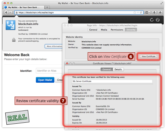166x131 pixels.
Task: Click COMODO CA Limited in Website Identity
Action: pos(91,48)
